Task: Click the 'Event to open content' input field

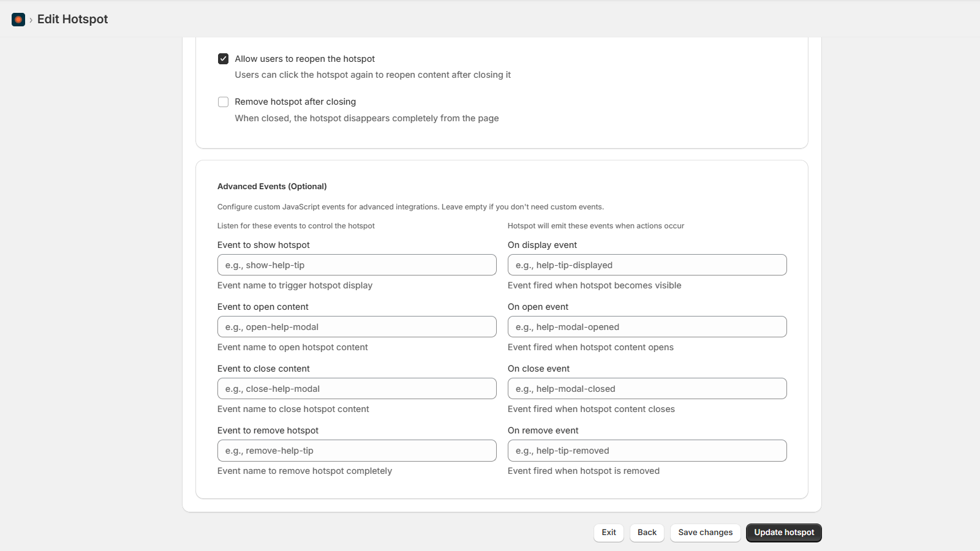Action: [x=356, y=326]
